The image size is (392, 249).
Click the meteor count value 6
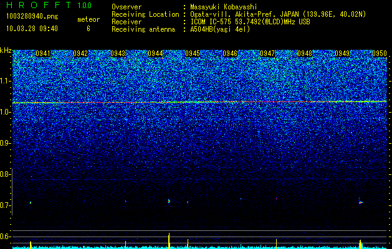[88, 29]
